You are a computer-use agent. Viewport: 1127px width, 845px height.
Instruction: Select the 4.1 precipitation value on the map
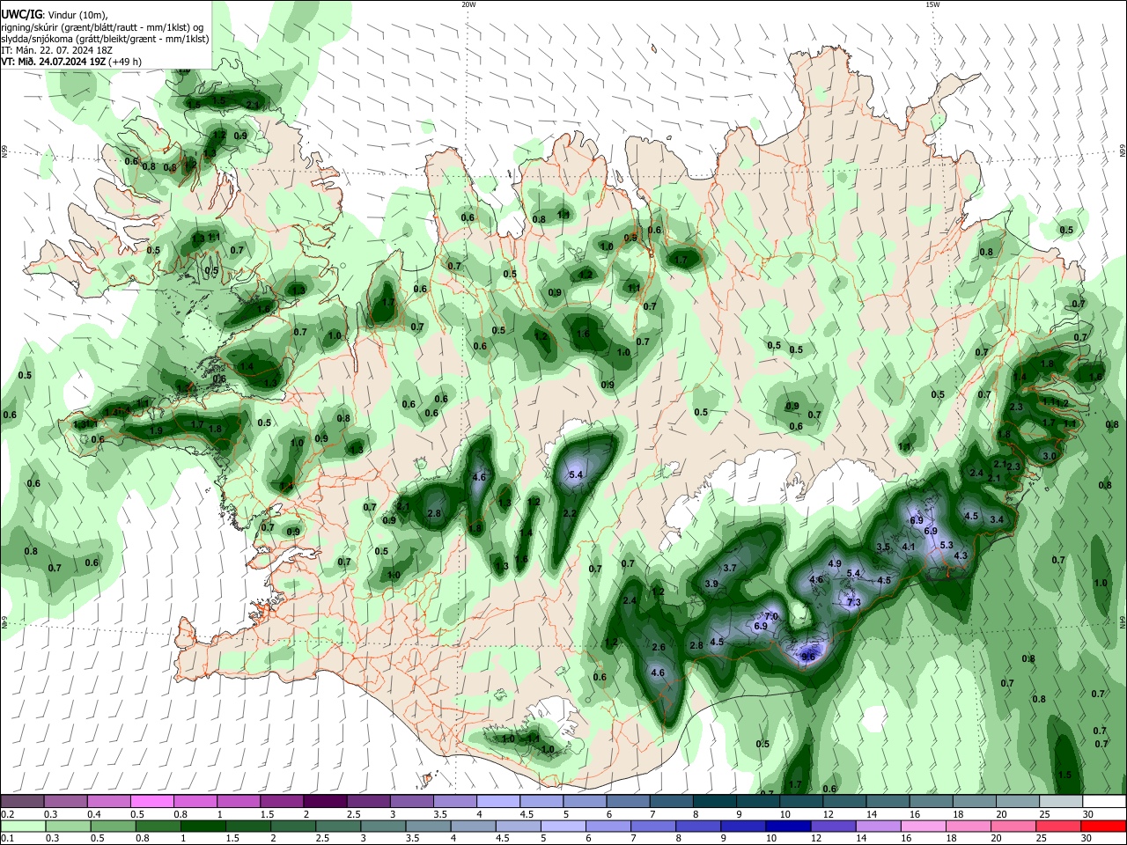[x=910, y=547]
